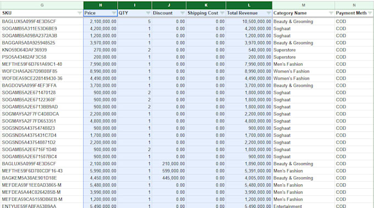Open the Payment Method filter dropdown

370,13
